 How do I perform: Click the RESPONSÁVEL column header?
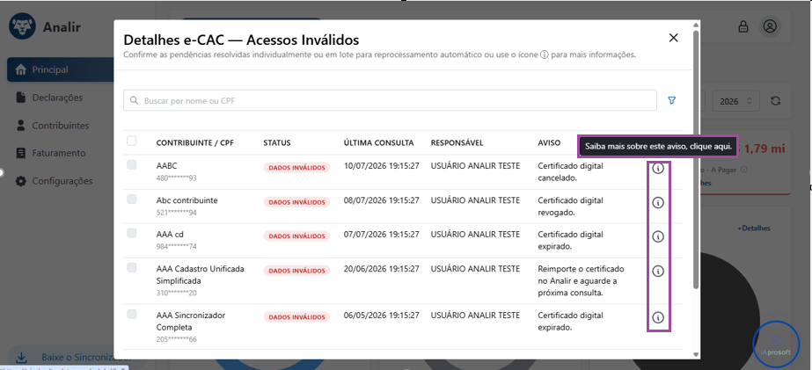[x=457, y=143]
